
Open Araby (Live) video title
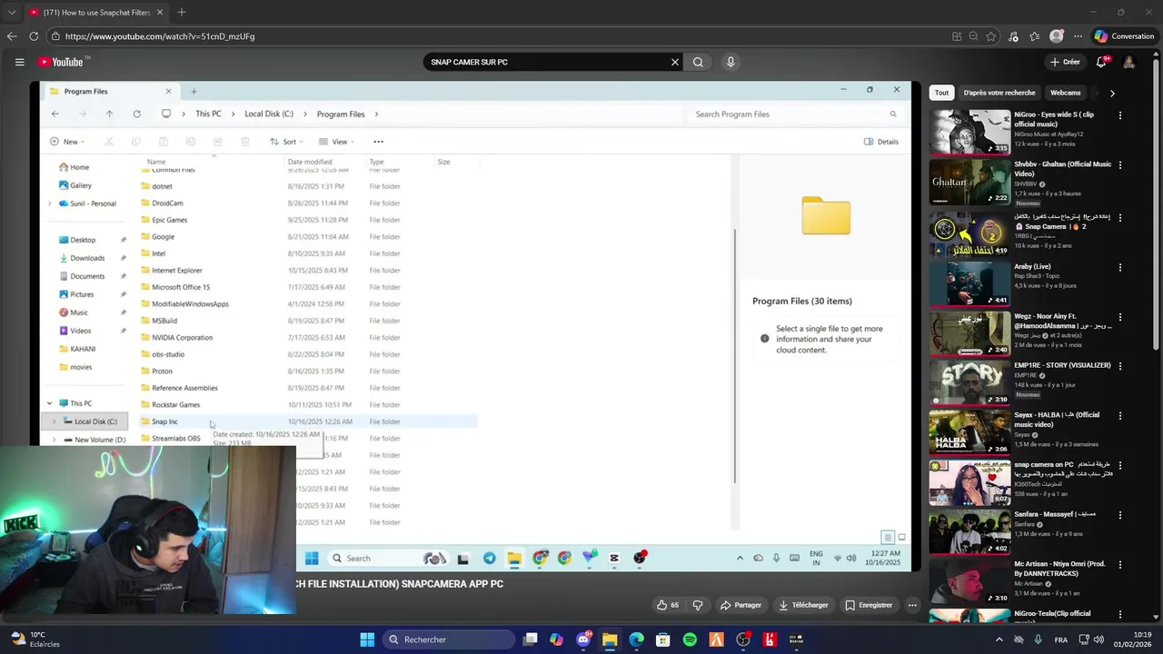pyautogui.click(x=1032, y=267)
